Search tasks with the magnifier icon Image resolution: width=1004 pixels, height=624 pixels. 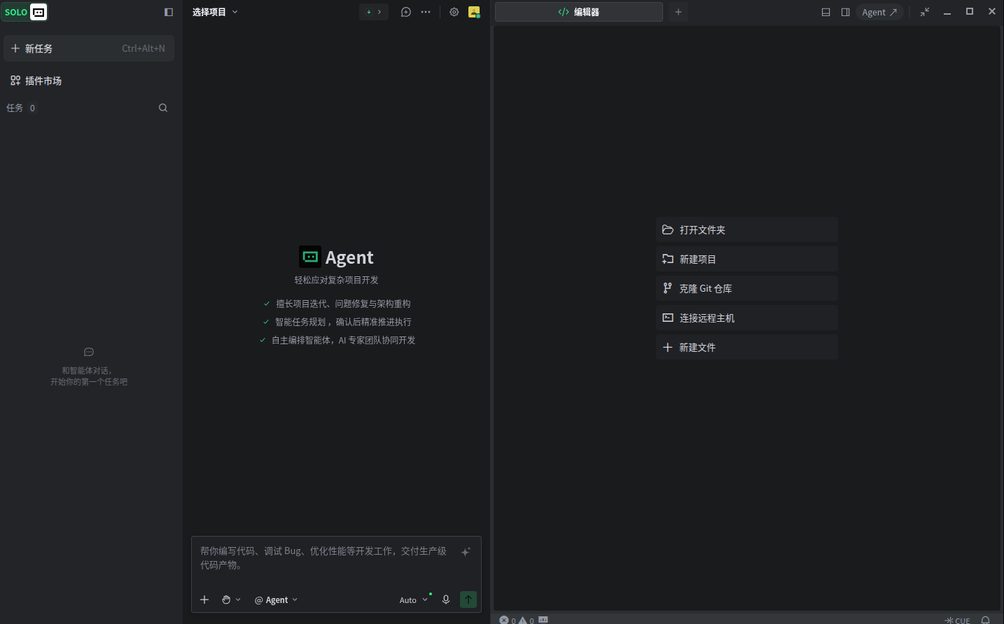pyautogui.click(x=163, y=108)
